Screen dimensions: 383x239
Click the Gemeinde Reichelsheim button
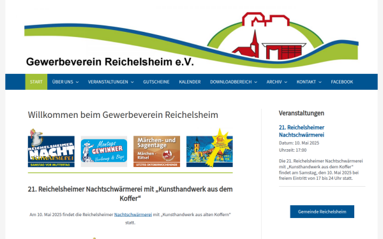click(x=322, y=212)
